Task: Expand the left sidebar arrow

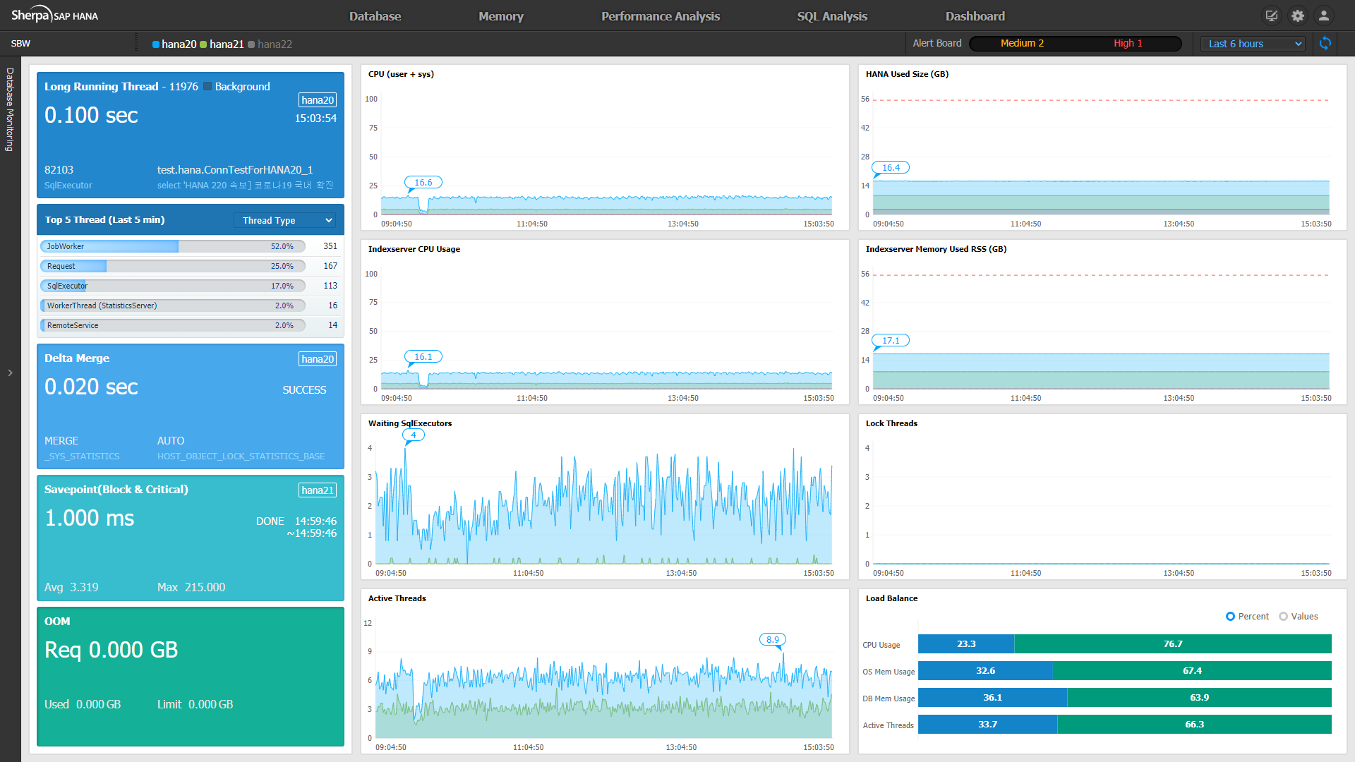Action: click(x=10, y=373)
